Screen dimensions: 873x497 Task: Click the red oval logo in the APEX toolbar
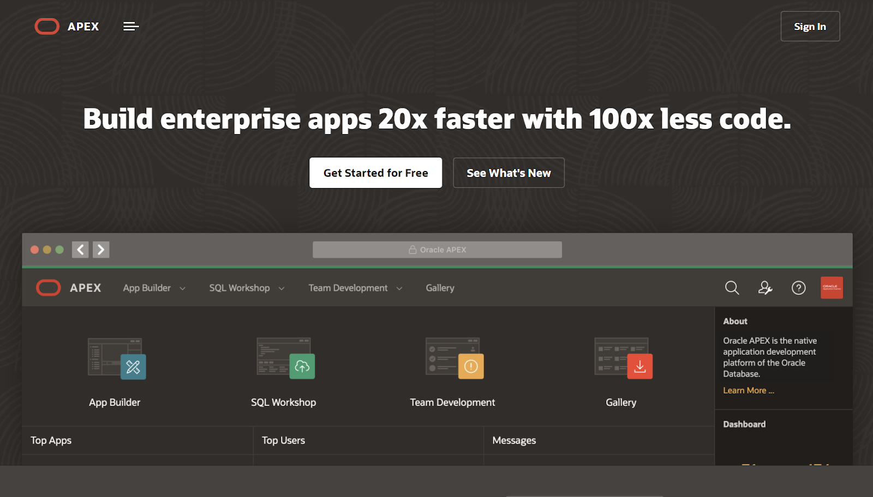click(49, 288)
